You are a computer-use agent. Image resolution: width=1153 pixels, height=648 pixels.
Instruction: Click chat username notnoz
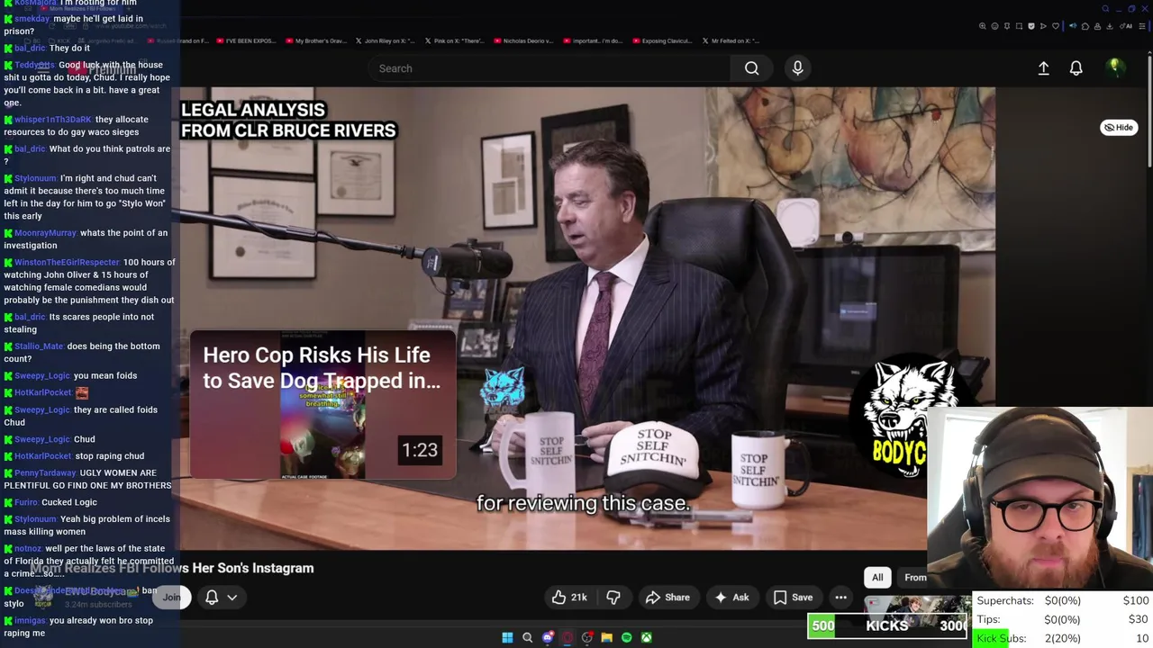(x=28, y=548)
